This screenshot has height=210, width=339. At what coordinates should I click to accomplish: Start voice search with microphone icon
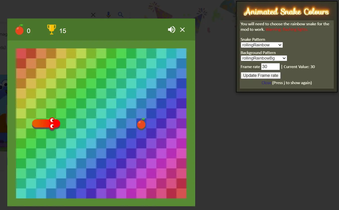point(108,15)
